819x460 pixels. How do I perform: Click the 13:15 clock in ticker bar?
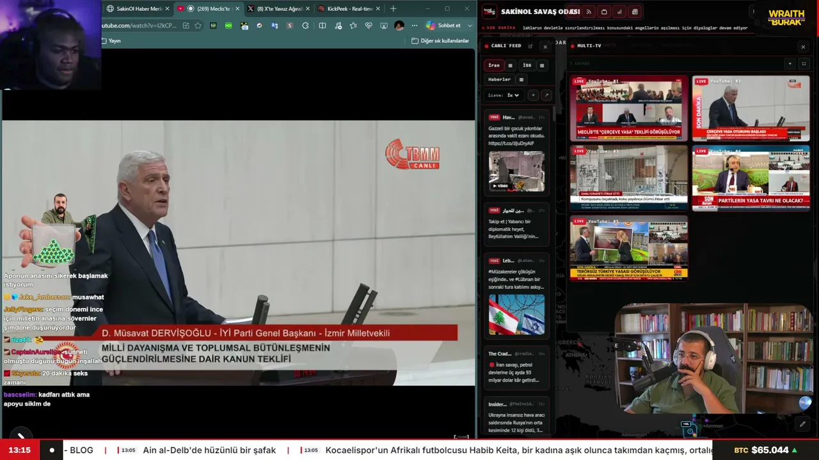pyautogui.click(x=20, y=450)
